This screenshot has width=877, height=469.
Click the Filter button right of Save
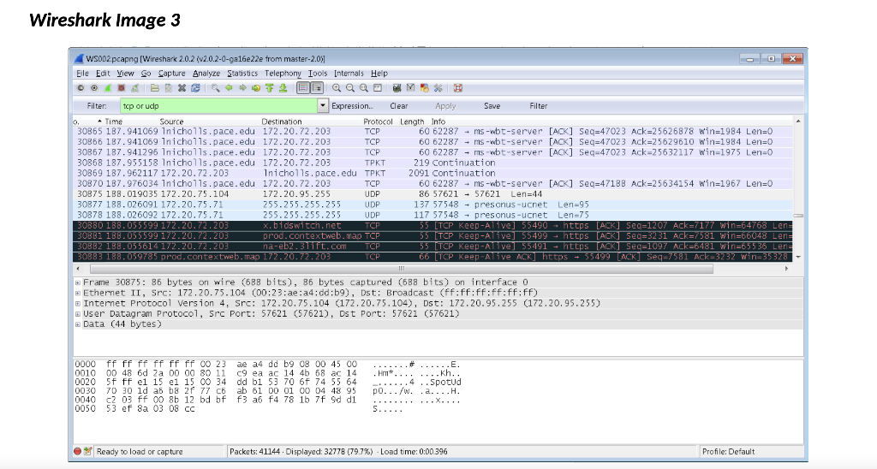click(x=539, y=105)
